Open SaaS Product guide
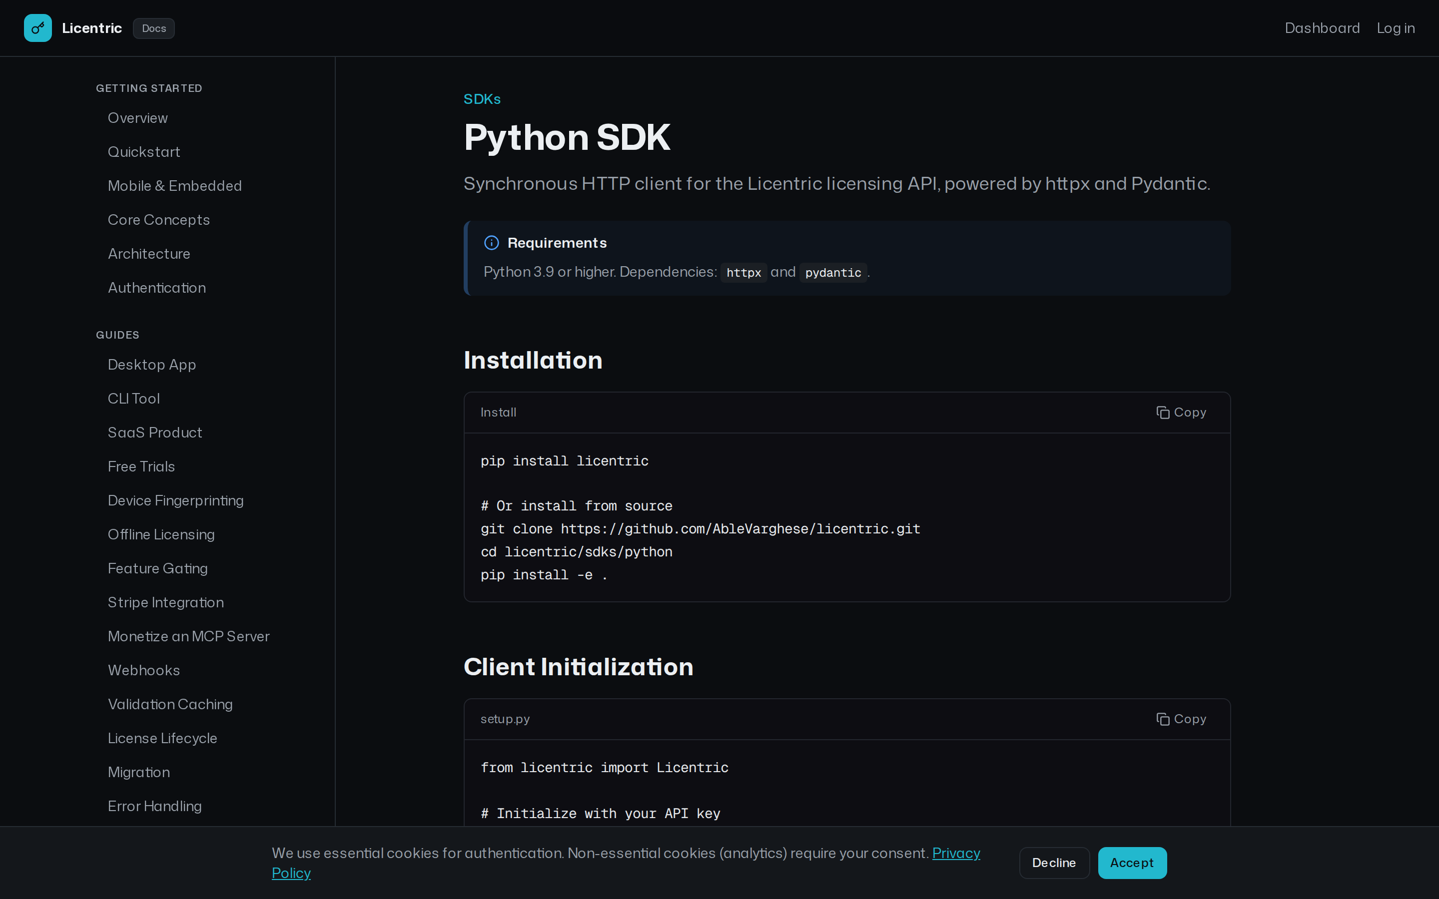Image resolution: width=1439 pixels, height=899 pixels. (x=154, y=432)
